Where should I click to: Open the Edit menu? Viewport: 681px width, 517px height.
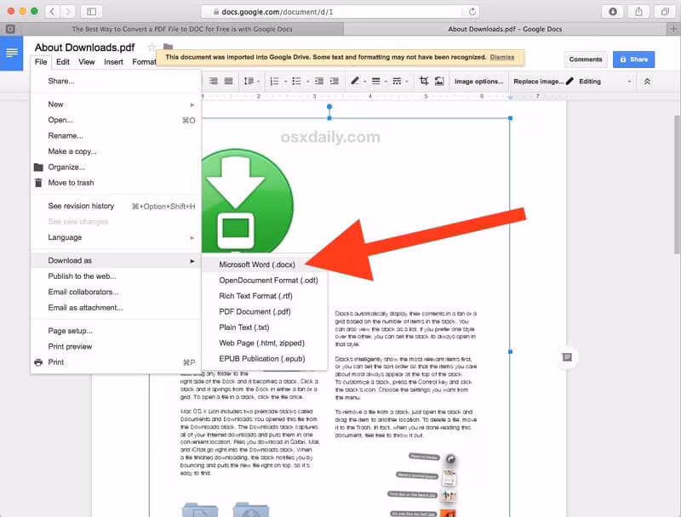pyautogui.click(x=63, y=62)
